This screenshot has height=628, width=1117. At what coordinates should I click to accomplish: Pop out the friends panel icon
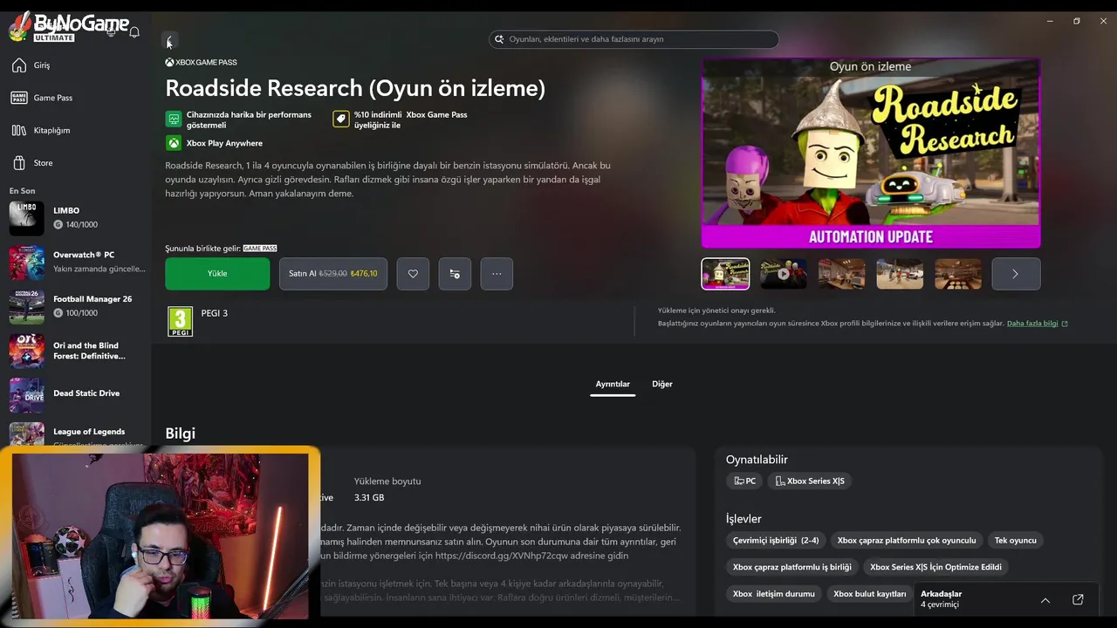pos(1078,599)
